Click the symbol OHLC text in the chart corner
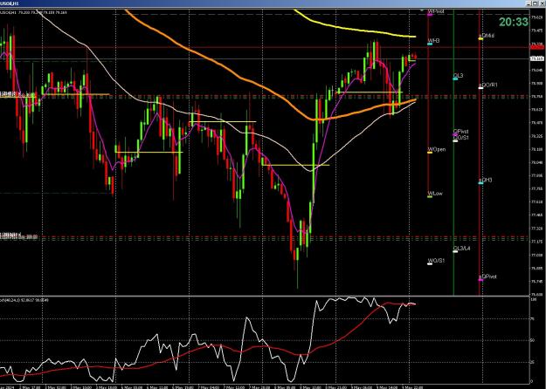The width and height of the screenshot is (546, 389). coord(33,12)
